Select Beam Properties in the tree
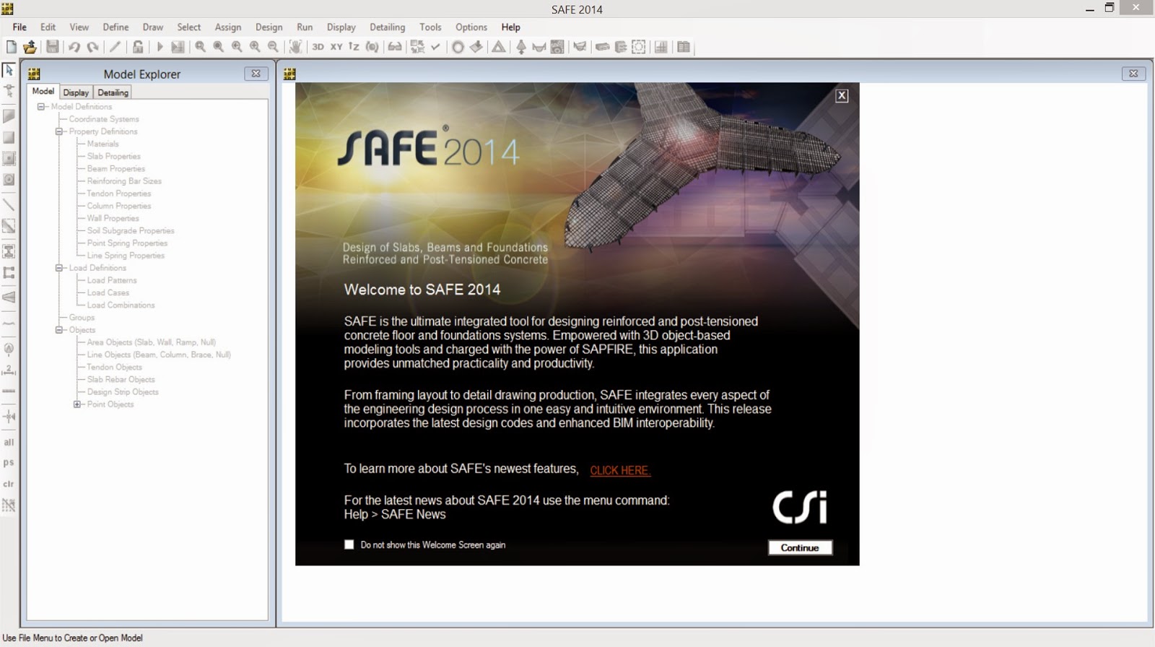This screenshot has width=1155, height=647. point(116,168)
